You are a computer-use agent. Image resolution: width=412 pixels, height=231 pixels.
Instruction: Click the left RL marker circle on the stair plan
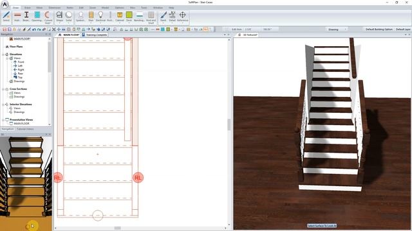pyautogui.click(x=58, y=178)
